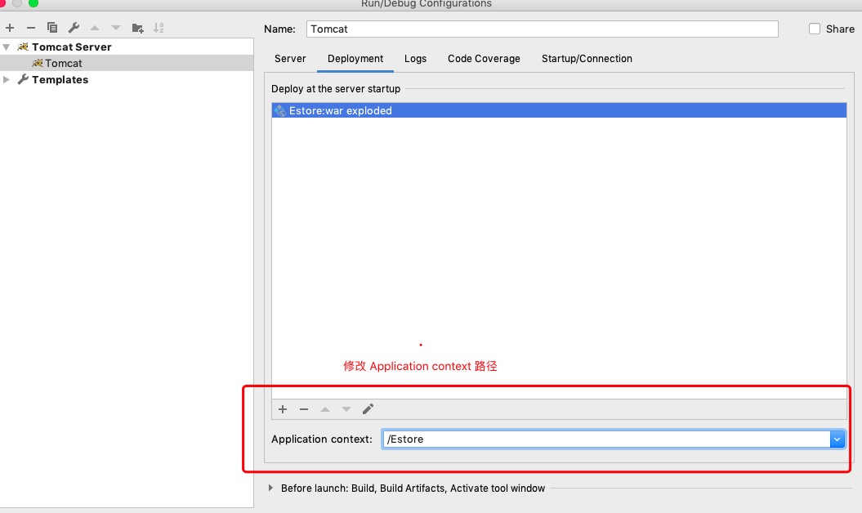Select the Tomcat configuration in tree
Screen dimensions: 862x513
coord(63,64)
